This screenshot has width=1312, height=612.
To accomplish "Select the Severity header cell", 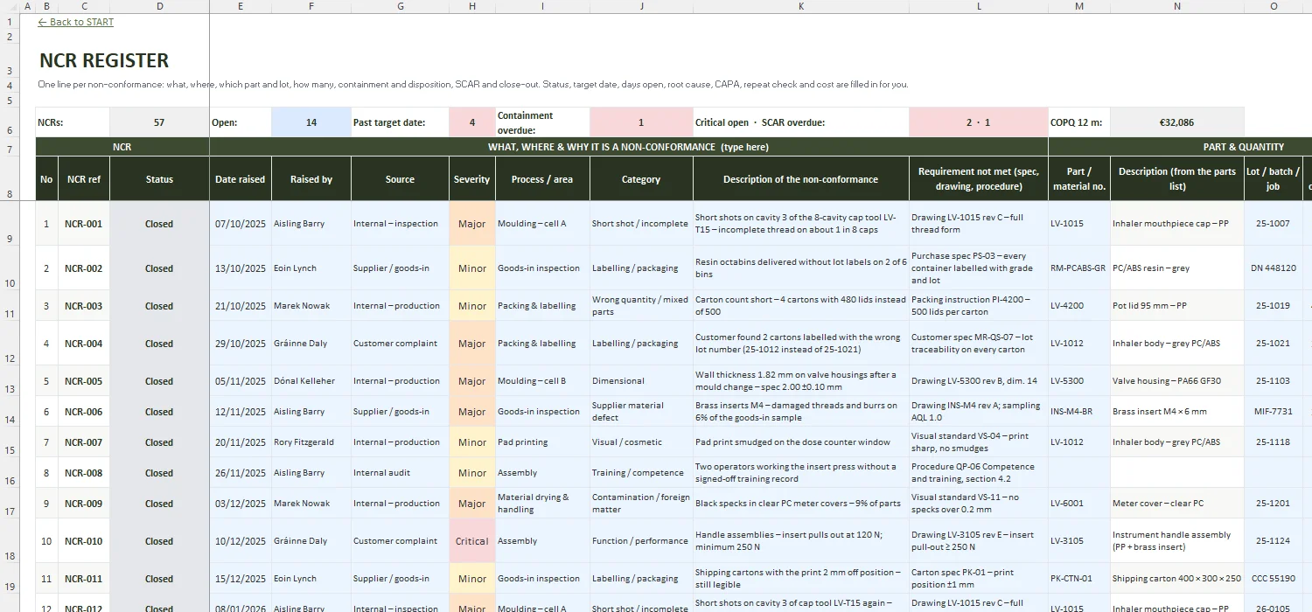I will click(x=472, y=179).
